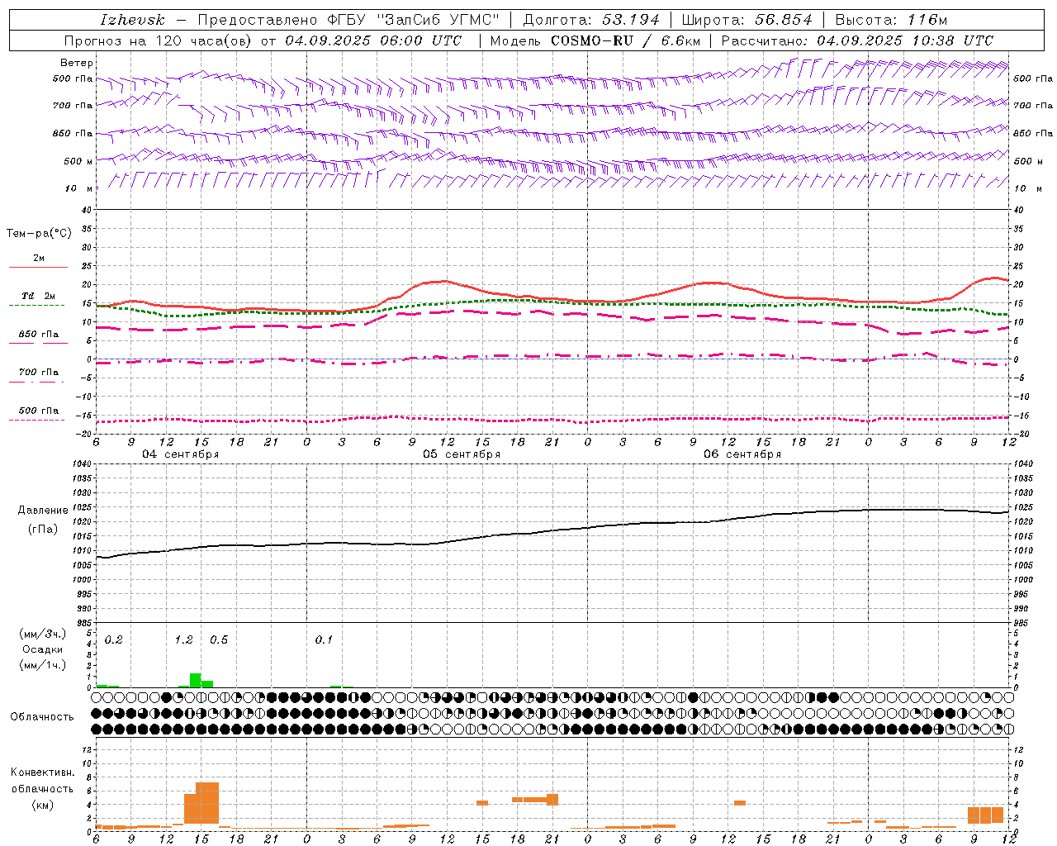The width and height of the screenshot is (1057, 846).
Task: Click the Давление pressure chart label
Action: tap(43, 511)
